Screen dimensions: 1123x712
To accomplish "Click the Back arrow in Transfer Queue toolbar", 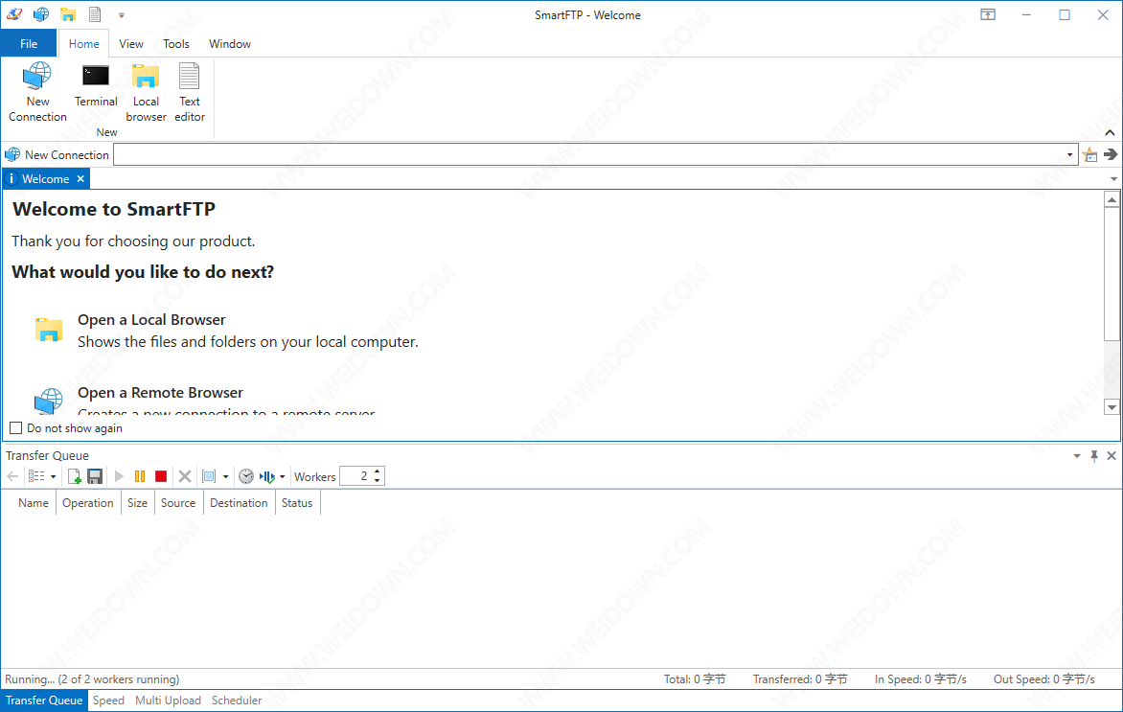I will click(x=12, y=476).
